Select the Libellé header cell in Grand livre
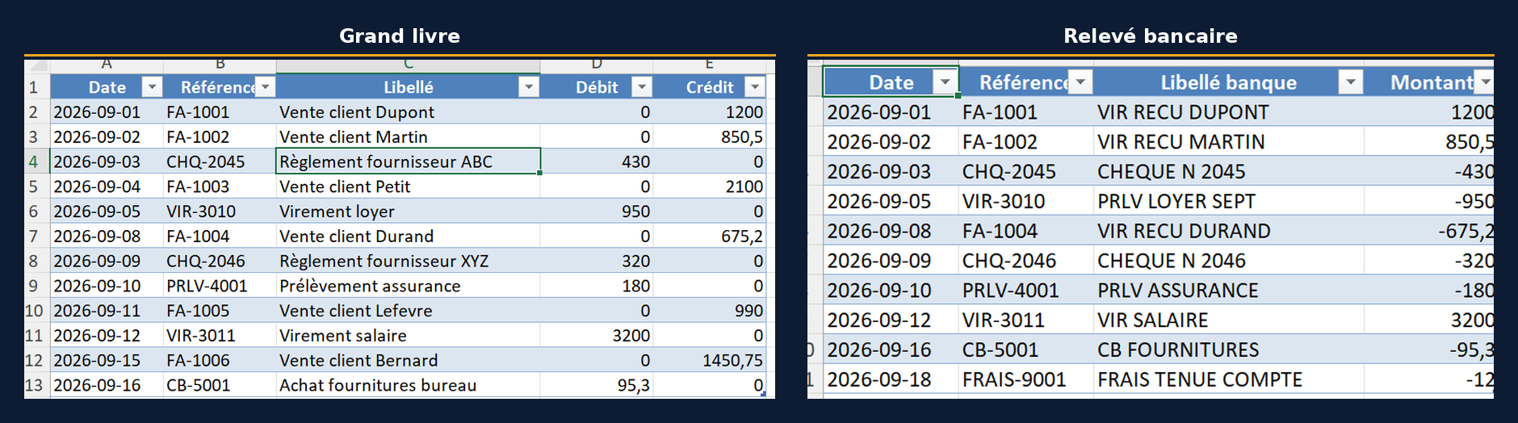 [408, 86]
